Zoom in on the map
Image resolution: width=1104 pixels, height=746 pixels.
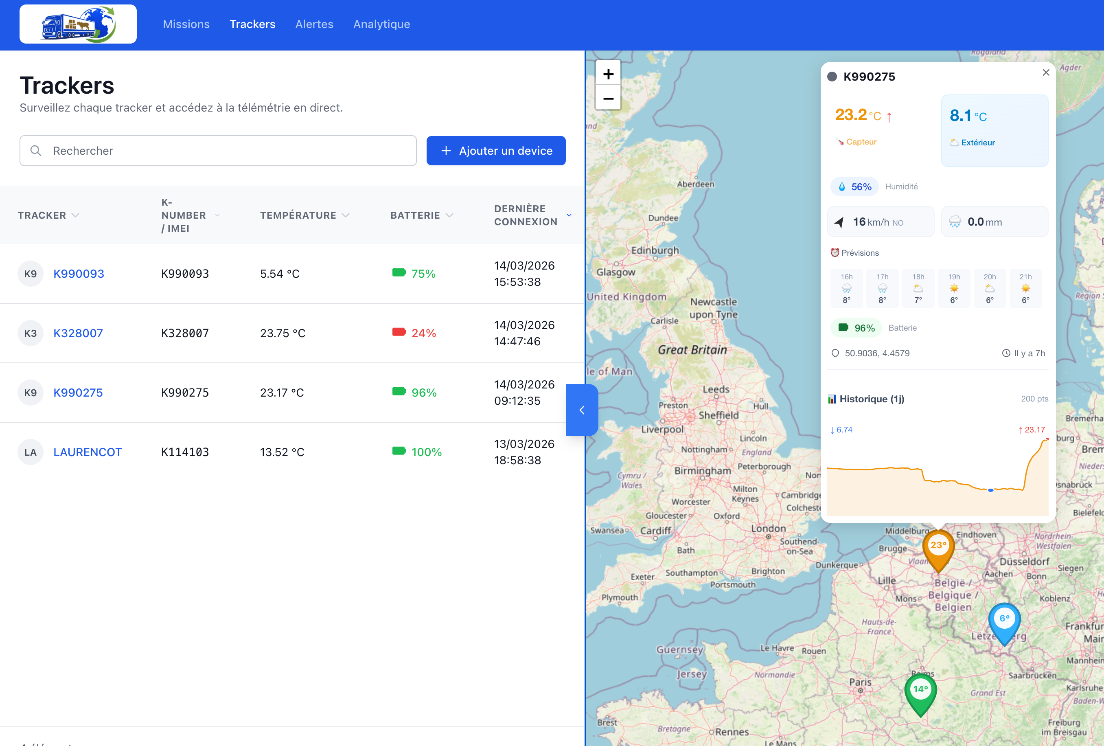608,74
